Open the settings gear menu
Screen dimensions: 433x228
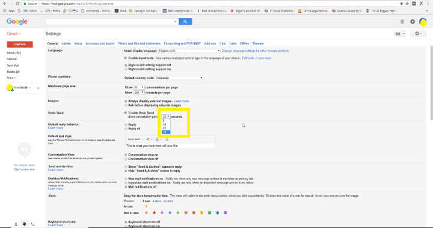click(x=418, y=34)
